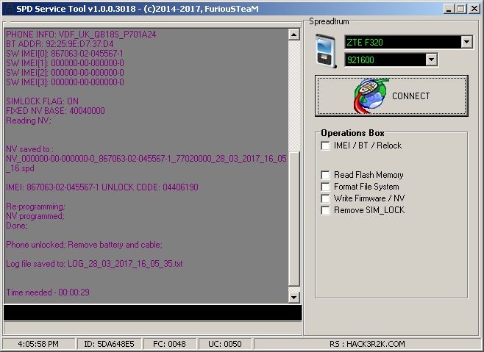Click Time needed - 00:00:29 line
Image resolution: width=484 pixels, height=352 pixels.
click(48, 292)
